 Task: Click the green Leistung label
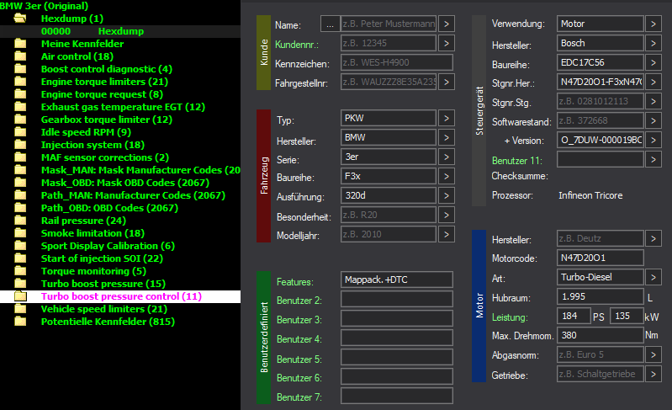point(510,317)
